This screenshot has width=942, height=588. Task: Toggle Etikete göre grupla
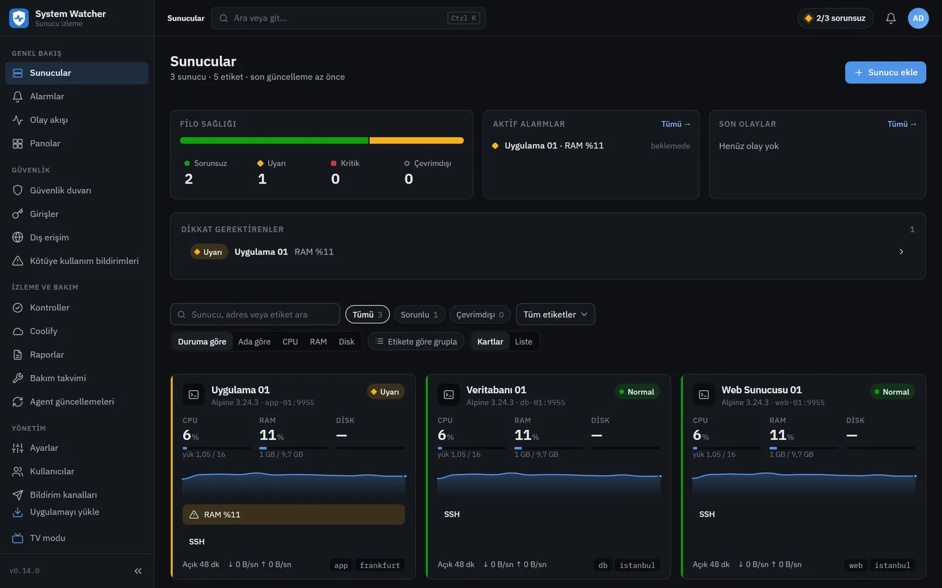tap(416, 342)
